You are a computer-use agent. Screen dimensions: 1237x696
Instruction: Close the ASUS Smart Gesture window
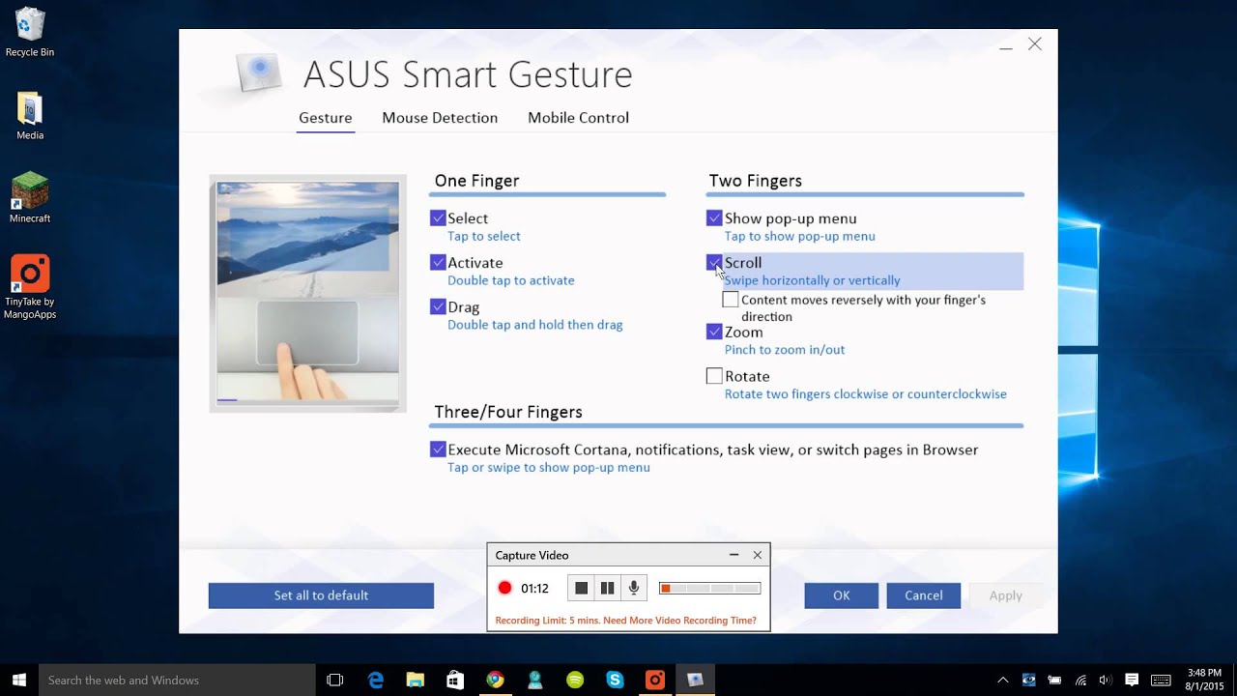[1035, 44]
